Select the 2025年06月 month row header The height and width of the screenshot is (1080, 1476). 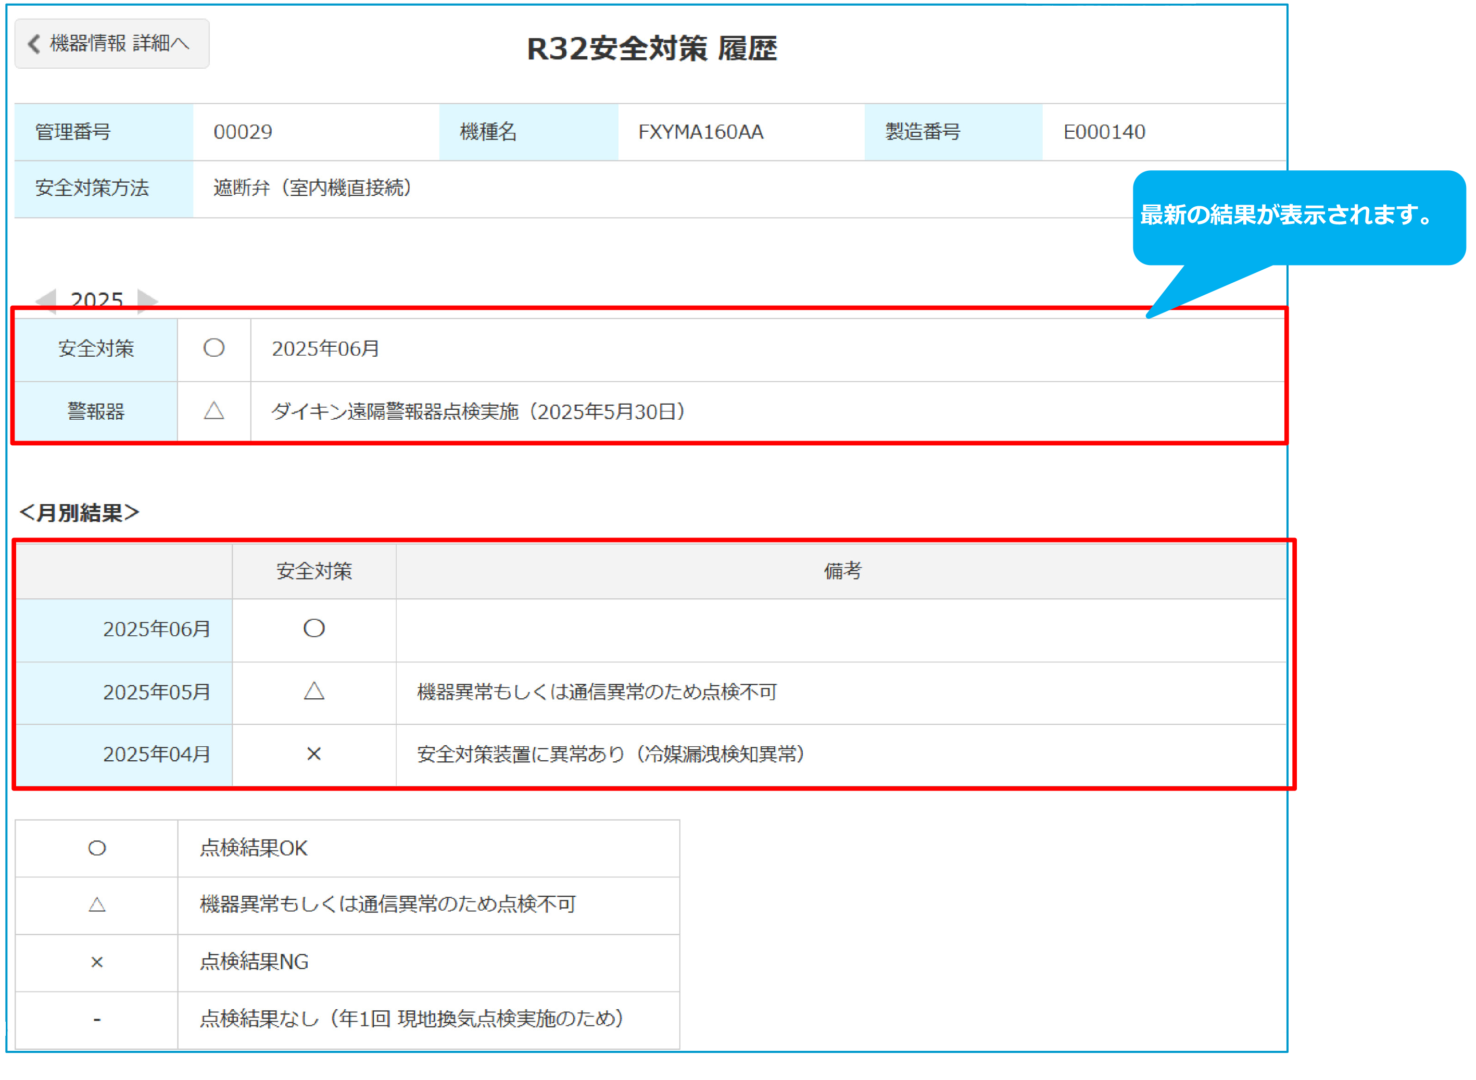(156, 629)
